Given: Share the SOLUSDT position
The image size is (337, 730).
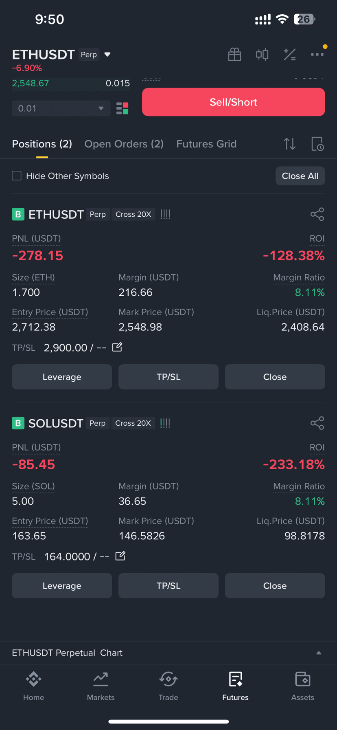Looking at the screenshot, I should pyautogui.click(x=317, y=423).
